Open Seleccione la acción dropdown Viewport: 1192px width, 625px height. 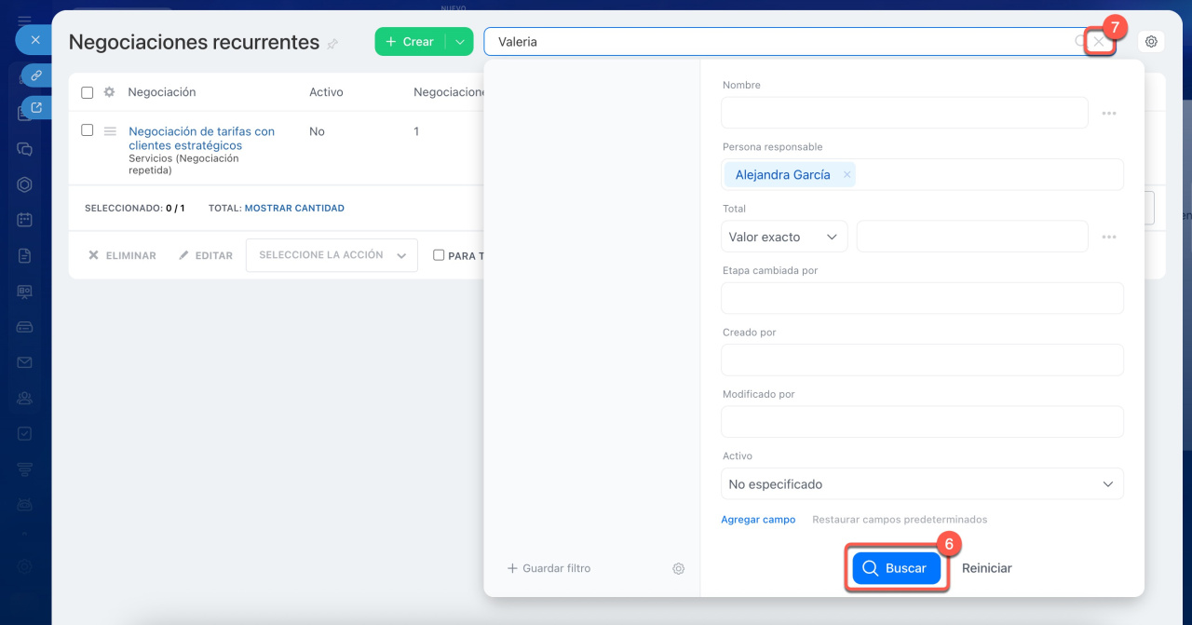(331, 255)
